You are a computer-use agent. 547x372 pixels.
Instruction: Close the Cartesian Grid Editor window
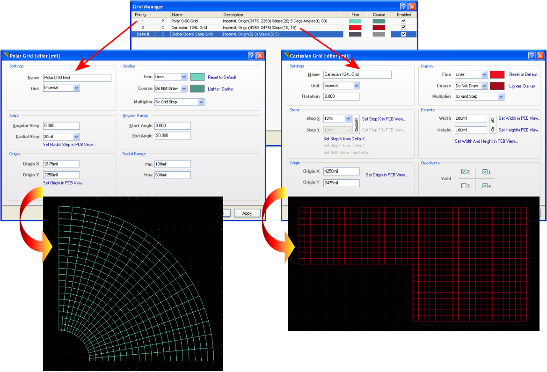(540, 55)
